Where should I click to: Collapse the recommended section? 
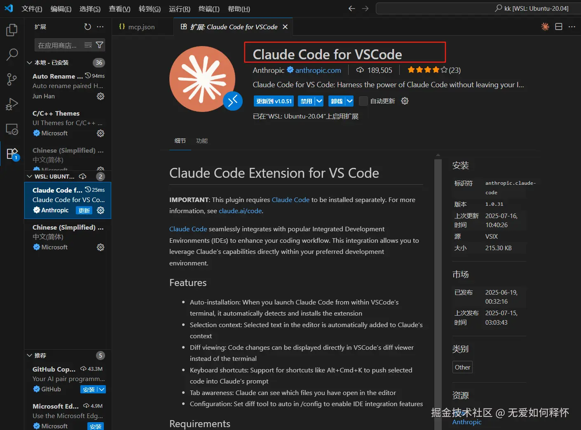click(29, 356)
